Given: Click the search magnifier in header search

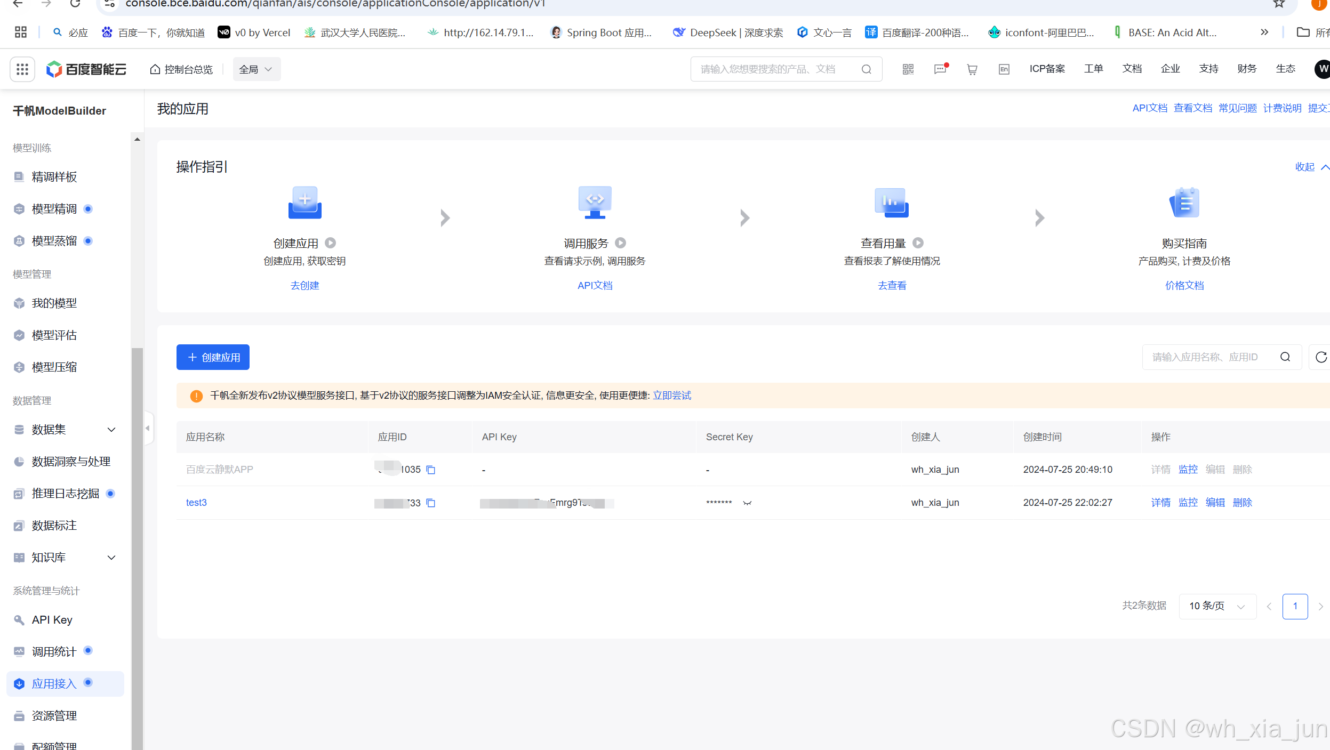Looking at the screenshot, I should pos(867,69).
